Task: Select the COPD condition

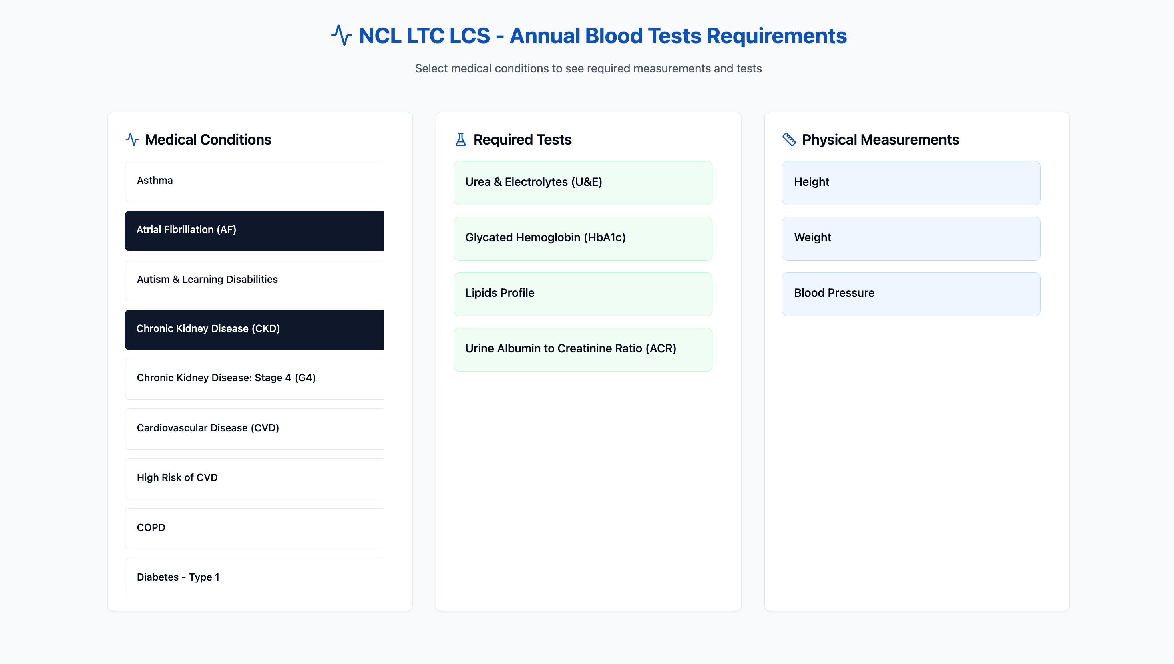Action: 254,528
